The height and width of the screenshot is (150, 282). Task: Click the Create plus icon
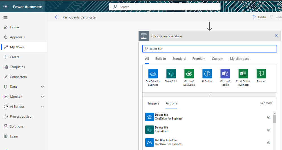pos(6,57)
